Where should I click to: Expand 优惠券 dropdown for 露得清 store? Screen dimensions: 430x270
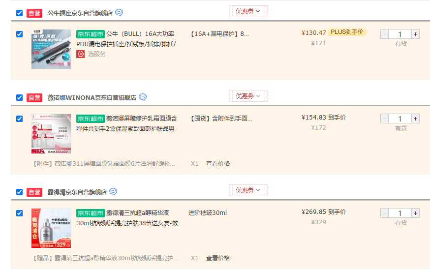click(248, 190)
